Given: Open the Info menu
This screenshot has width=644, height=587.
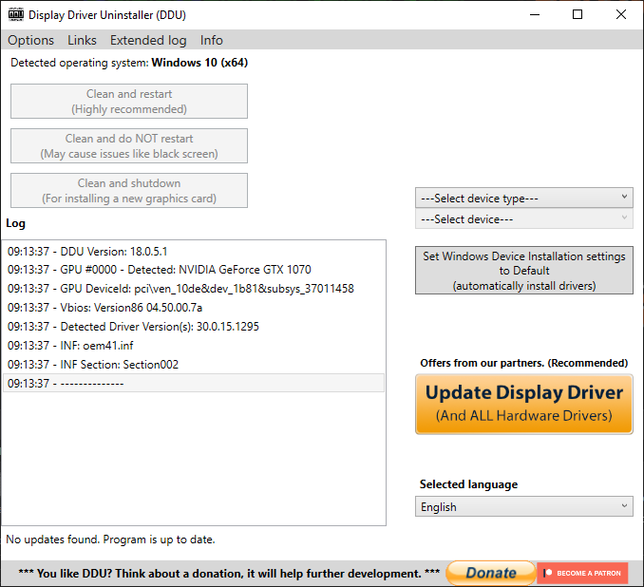Looking at the screenshot, I should (212, 40).
